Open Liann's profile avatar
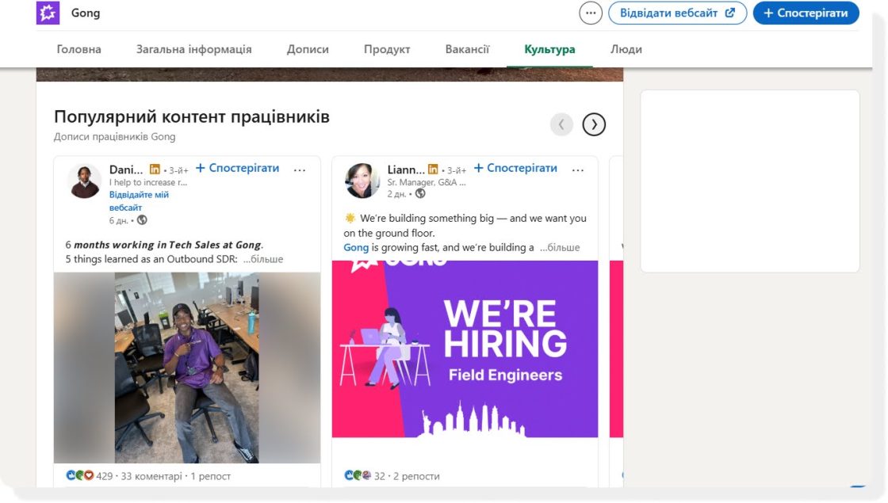The image size is (888, 503). pyautogui.click(x=362, y=181)
